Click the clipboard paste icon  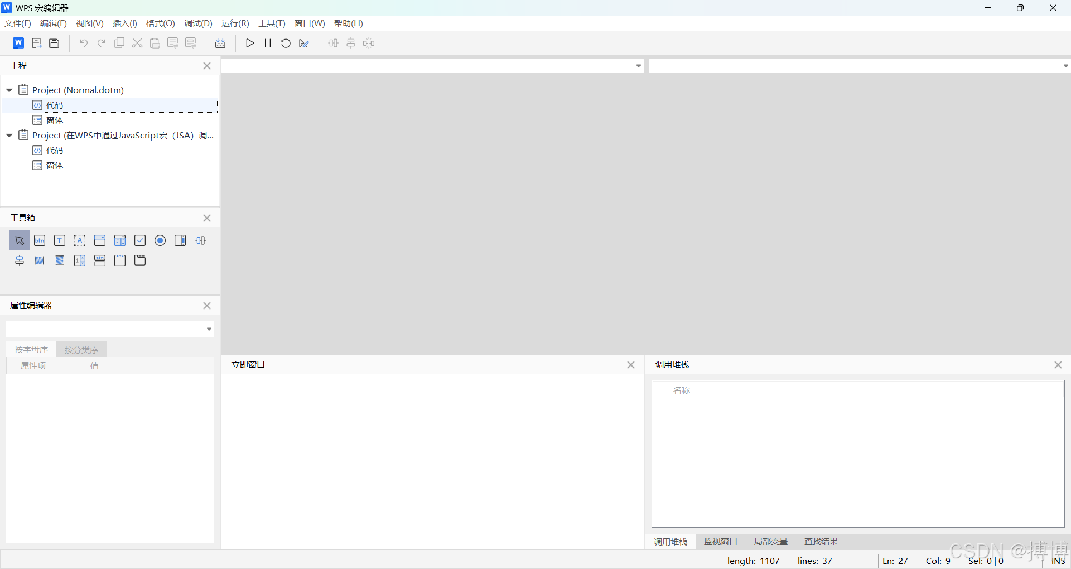pyautogui.click(x=155, y=43)
